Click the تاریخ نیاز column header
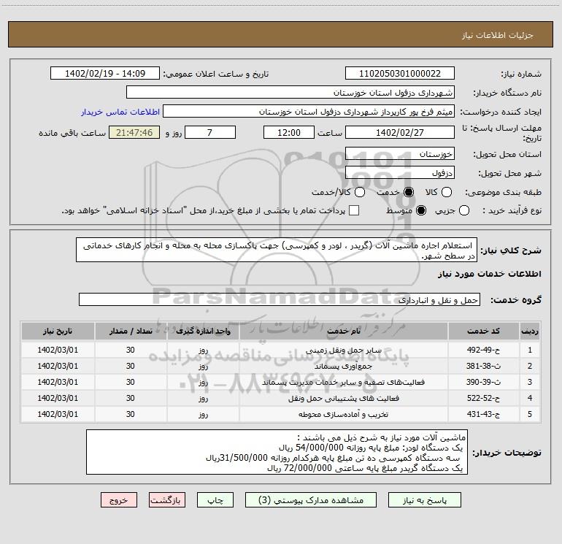This screenshot has width=562, height=544. tap(58, 331)
